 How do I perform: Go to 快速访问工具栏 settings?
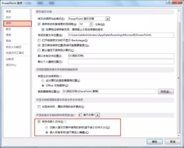pyautogui.click(x=15, y=53)
